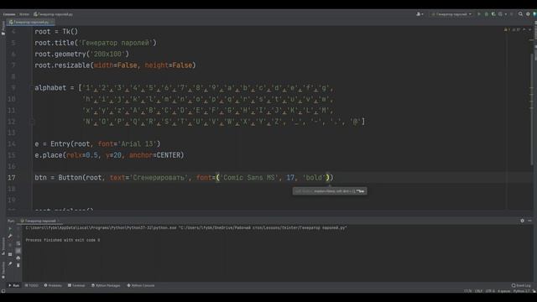Open the run configuration dropdown

point(451,14)
